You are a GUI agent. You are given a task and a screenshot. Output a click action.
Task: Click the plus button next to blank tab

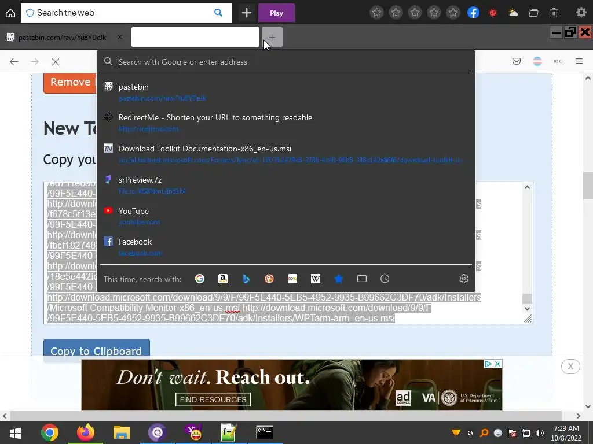[272, 38]
